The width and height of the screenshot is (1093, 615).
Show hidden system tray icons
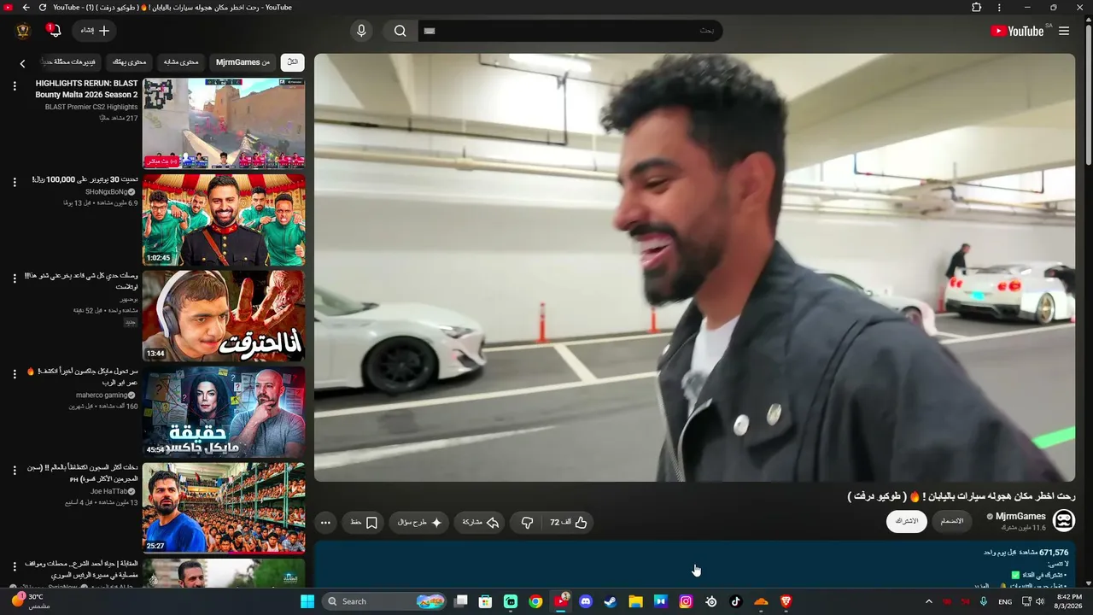click(929, 601)
